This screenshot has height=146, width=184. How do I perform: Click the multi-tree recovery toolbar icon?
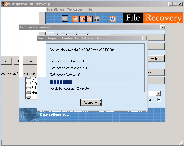click(x=90, y=19)
